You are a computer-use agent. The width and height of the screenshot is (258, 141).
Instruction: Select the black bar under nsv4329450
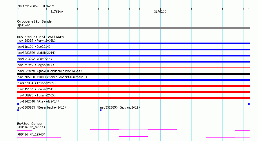133,74
